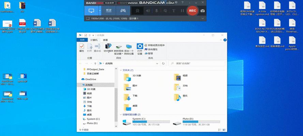Select A little opinion.md on desktop
The image size is (303, 136).
[262, 8]
